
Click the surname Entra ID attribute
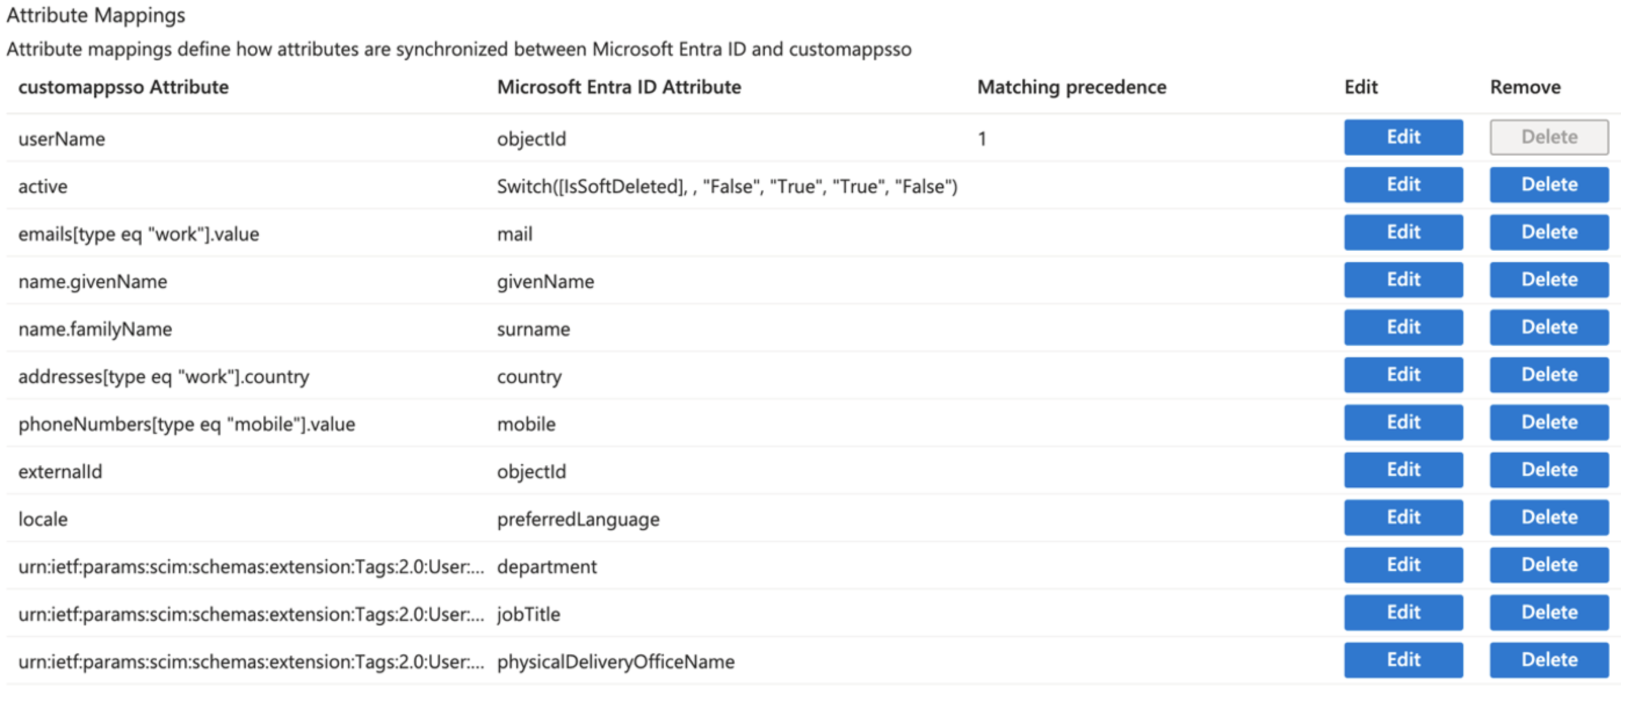(534, 329)
